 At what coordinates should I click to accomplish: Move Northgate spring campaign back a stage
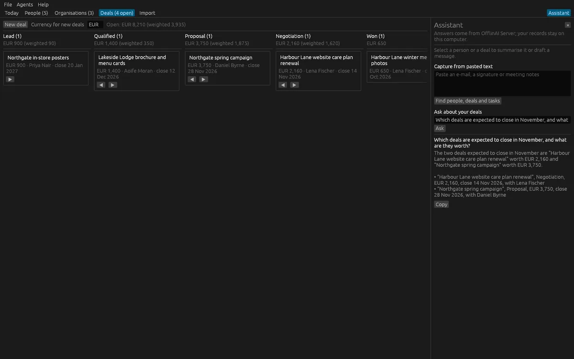[x=192, y=79]
